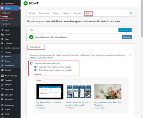Click the Creativo icon in sidebar
The height and width of the screenshot is (118, 143).
pyautogui.click(x=2, y=52)
